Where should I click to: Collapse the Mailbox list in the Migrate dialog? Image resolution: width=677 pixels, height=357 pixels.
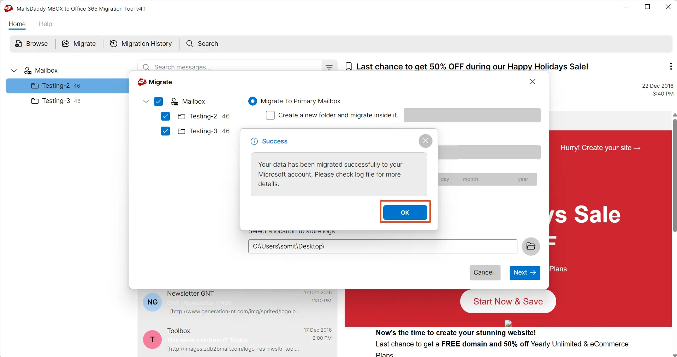[146, 101]
